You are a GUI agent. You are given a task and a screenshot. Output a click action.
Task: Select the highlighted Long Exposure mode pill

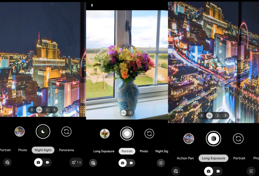[213, 158]
